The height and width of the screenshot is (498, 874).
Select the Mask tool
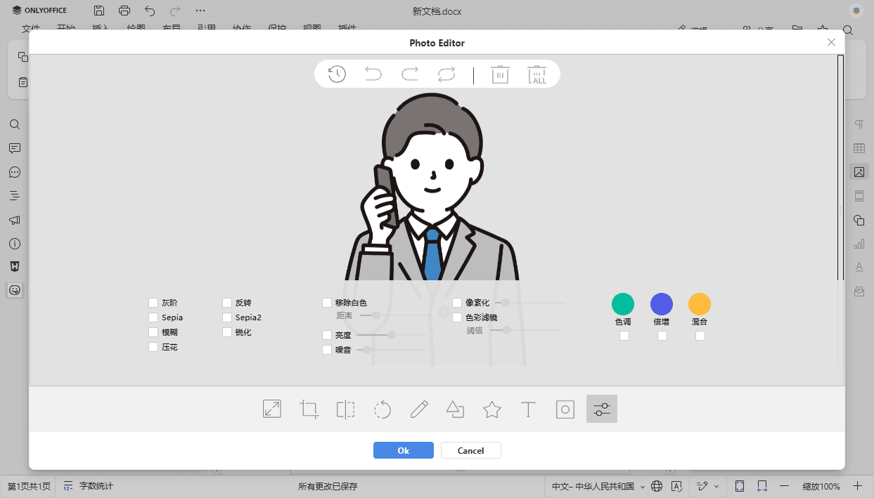565,409
